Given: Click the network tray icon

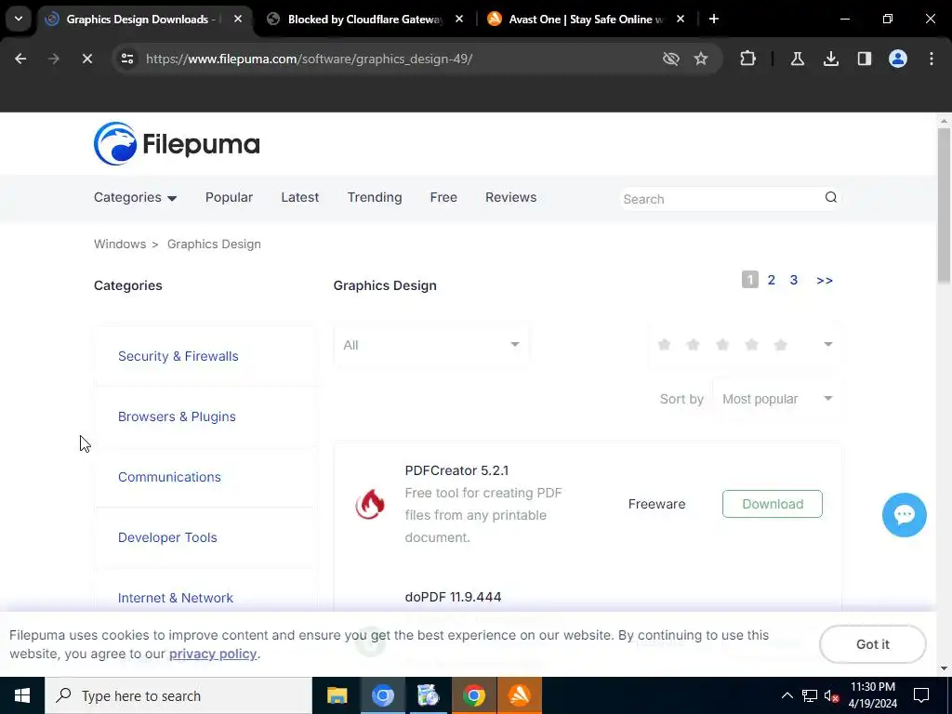Looking at the screenshot, I should [810, 695].
